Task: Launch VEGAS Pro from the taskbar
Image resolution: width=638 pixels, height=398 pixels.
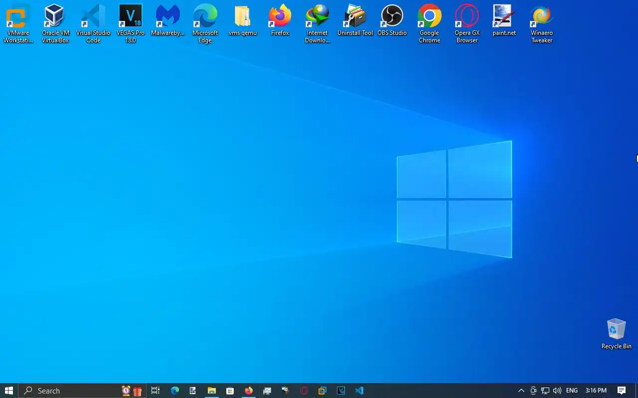Action: (341, 391)
